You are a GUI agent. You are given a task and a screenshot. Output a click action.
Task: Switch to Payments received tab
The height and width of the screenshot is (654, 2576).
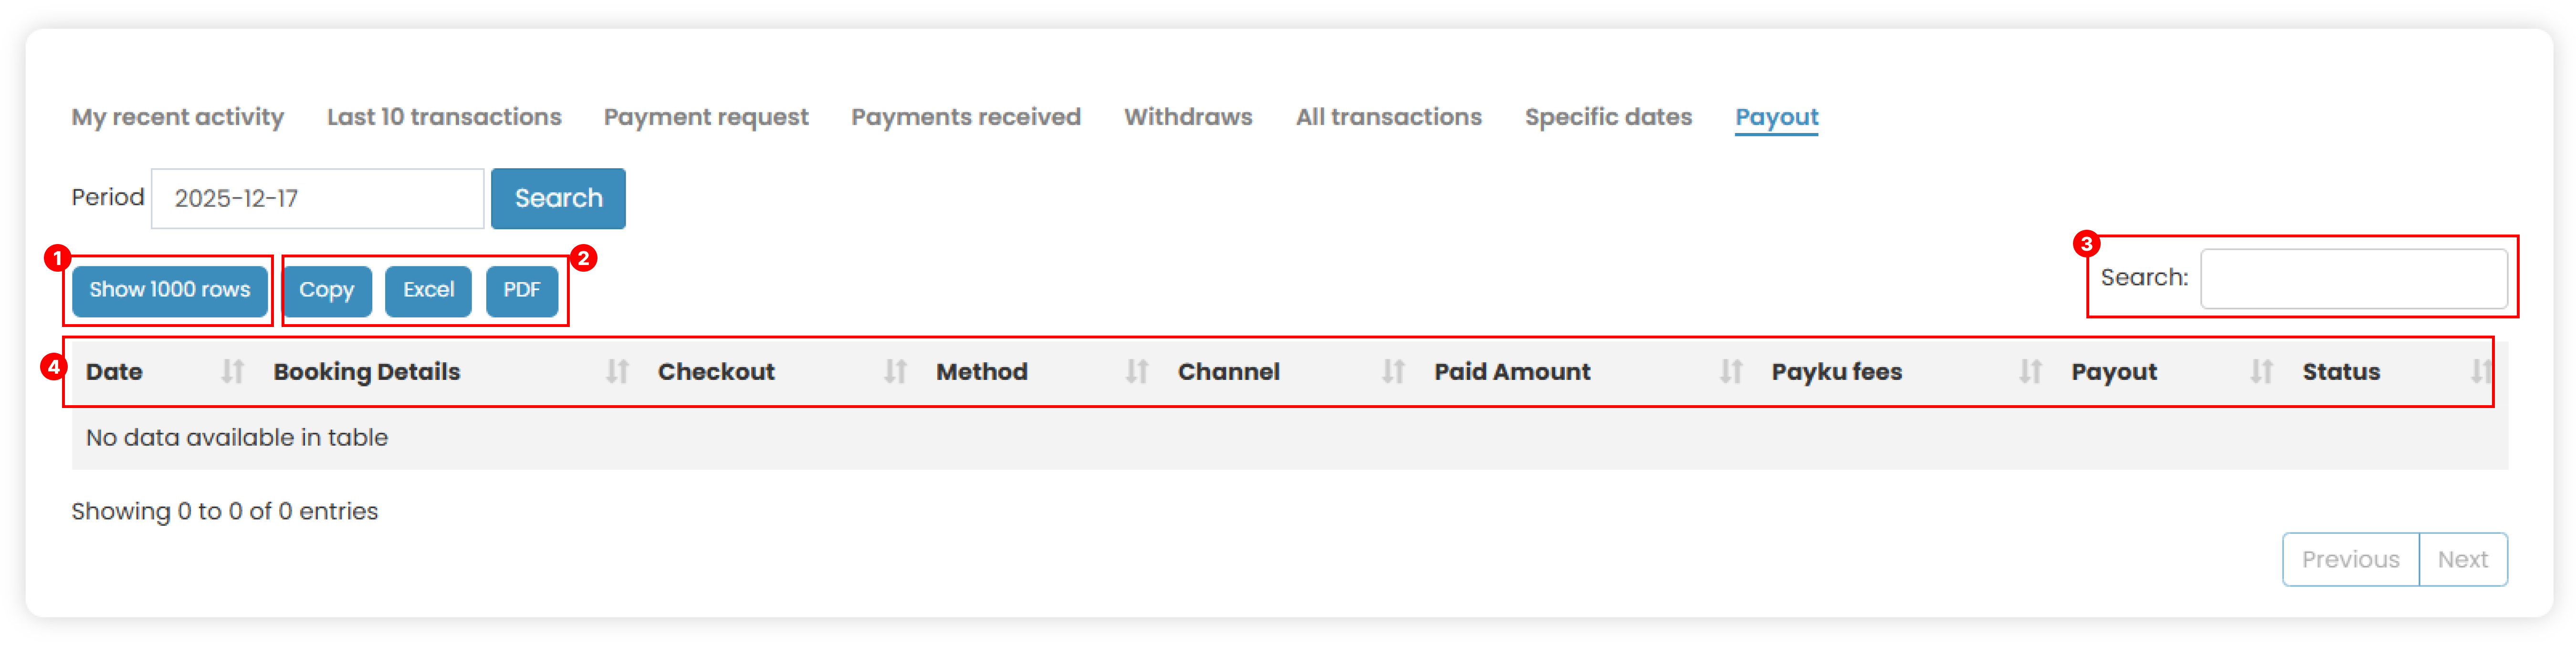(x=965, y=117)
